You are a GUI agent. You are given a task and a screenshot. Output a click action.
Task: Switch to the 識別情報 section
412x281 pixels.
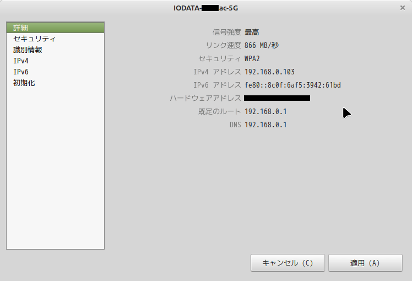pyautogui.click(x=55, y=50)
